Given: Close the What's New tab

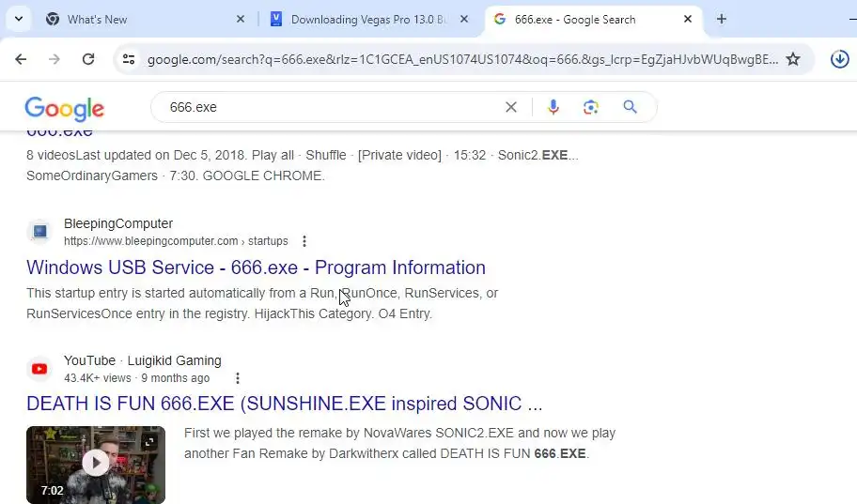Looking at the screenshot, I should coord(241,19).
